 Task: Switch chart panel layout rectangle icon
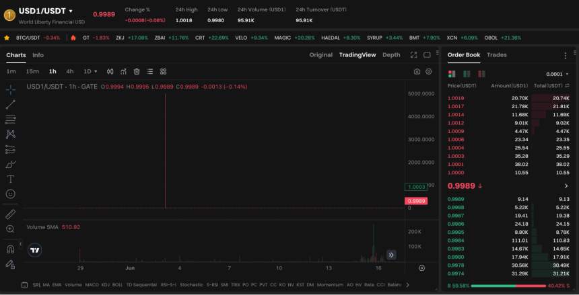(x=427, y=55)
